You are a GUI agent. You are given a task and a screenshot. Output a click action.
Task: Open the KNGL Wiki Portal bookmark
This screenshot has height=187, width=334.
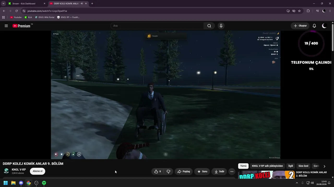[x=45, y=17]
